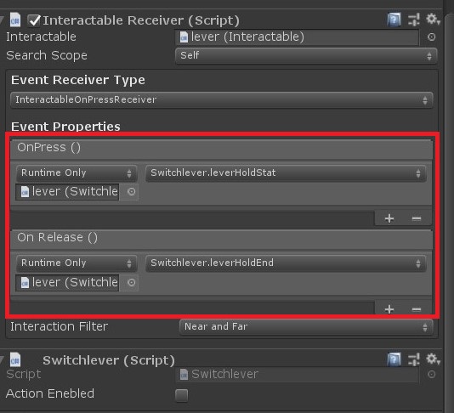This screenshot has height=413, width=454.
Task: Collapse the Switchlever component foldout
Action: click(2, 359)
